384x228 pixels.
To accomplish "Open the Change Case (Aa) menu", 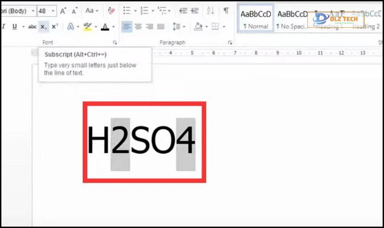I will 92,11.
